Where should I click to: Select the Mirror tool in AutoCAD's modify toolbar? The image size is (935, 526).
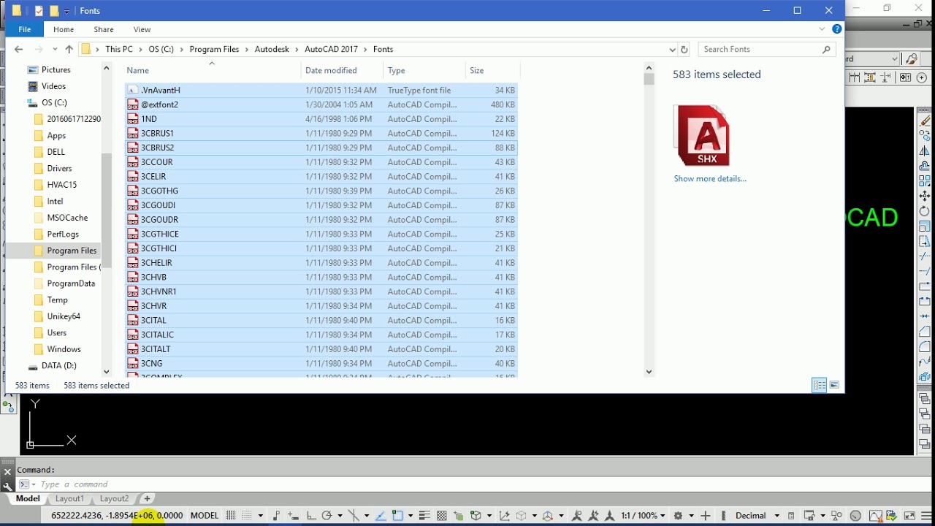coord(926,150)
